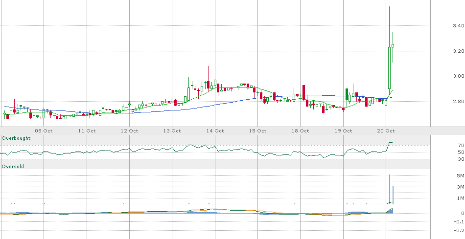The width and height of the screenshot is (465, 239).
Task: Select the 20 Oct date label
Action: coord(386,130)
